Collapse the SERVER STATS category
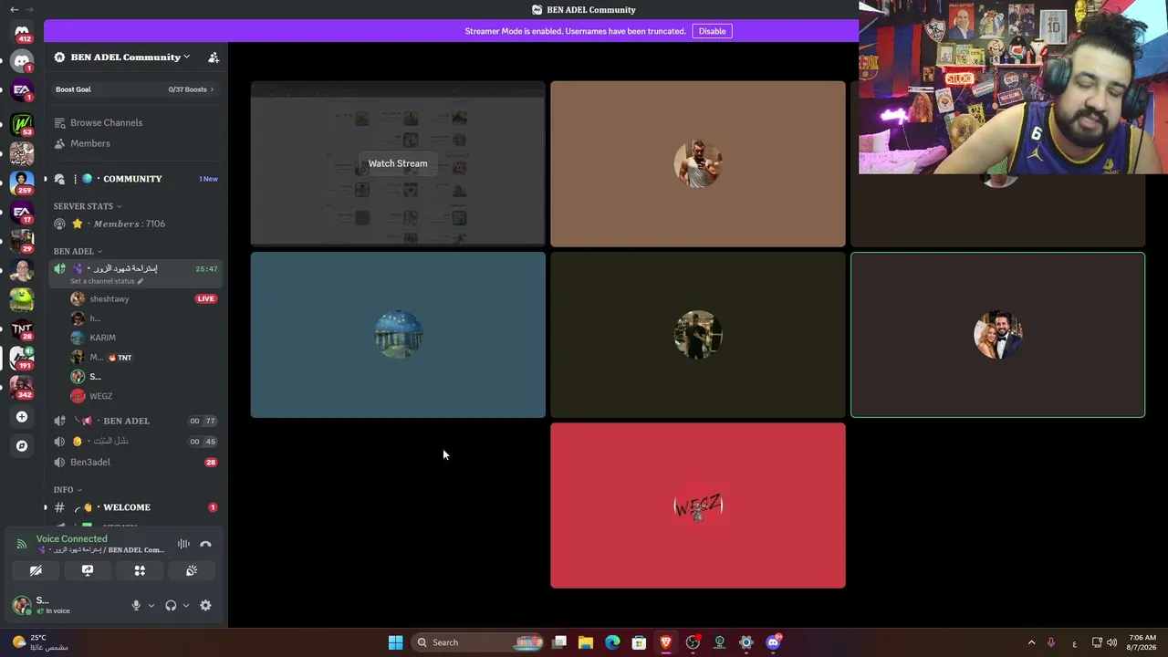Image resolution: width=1168 pixels, height=657 pixels. (x=88, y=206)
